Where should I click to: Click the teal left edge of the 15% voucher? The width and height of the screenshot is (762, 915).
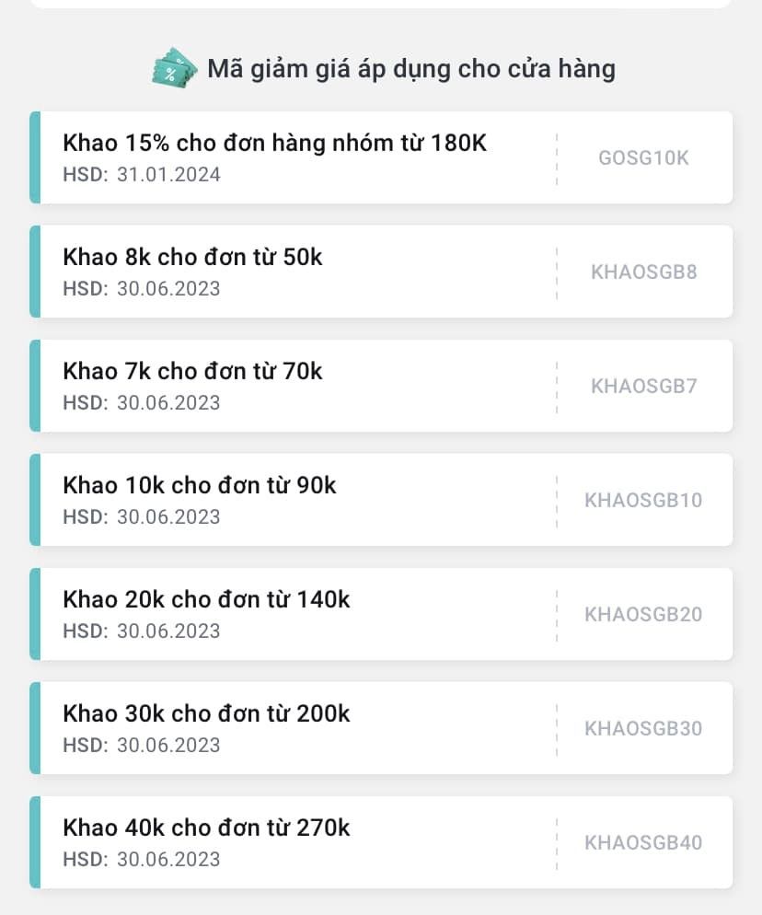[x=35, y=157]
